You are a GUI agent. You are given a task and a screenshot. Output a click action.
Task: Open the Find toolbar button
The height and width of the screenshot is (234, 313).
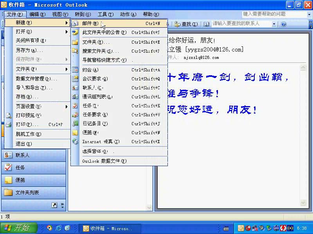click(186, 24)
